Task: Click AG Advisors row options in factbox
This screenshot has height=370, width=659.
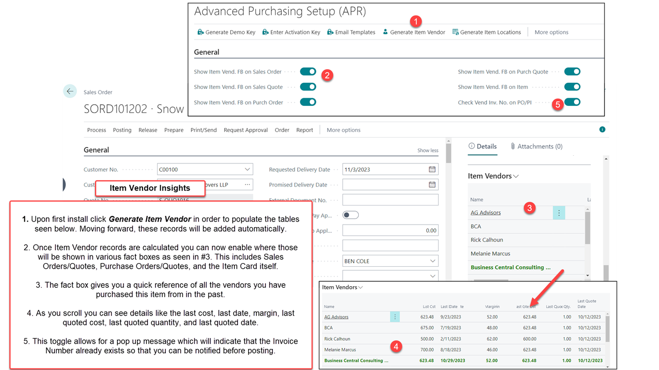Action: [559, 213]
